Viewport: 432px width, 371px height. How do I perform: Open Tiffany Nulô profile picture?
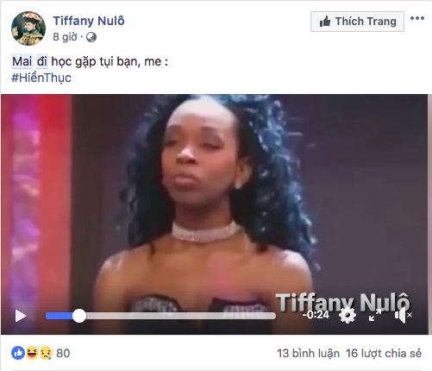[x=28, y=28]
